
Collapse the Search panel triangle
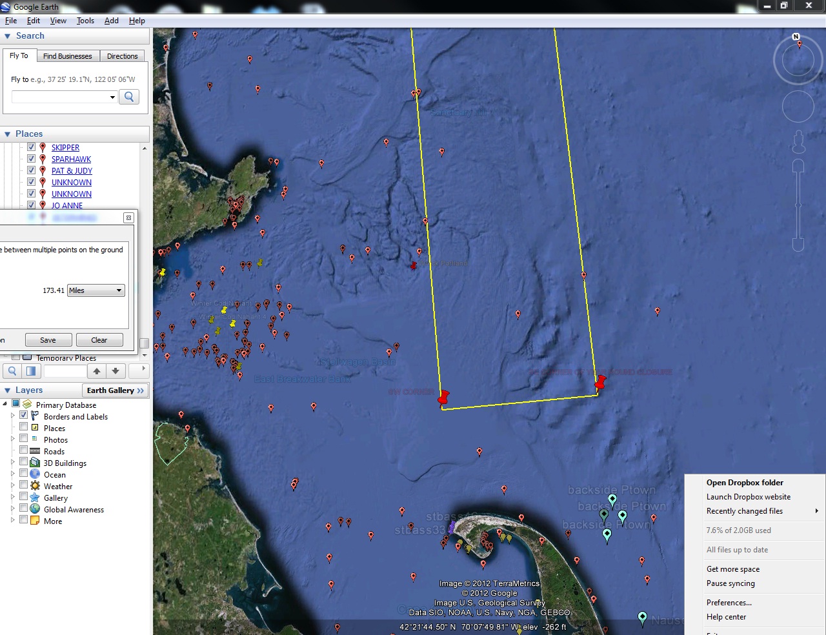click(x=8, y=36)
